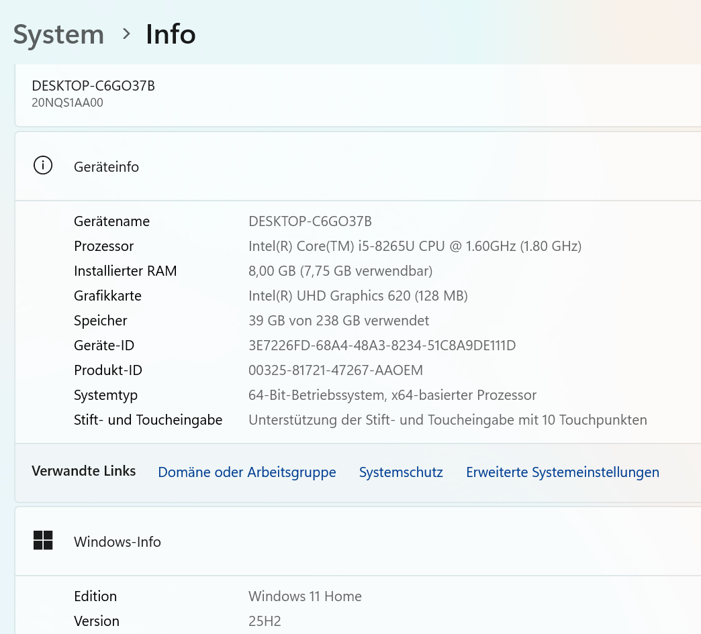Click the Prozessor label
This screenshot has height=634, width=701.
(103, 246)
